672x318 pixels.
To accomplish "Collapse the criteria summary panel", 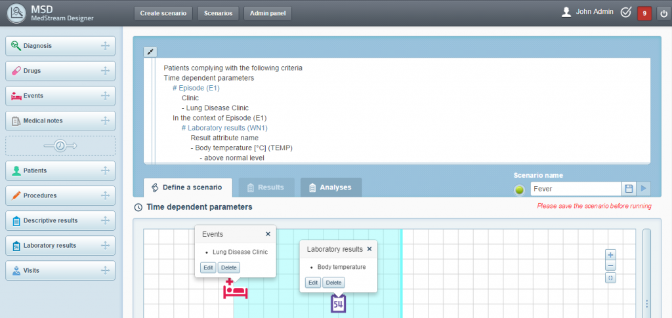I will tap(150, 52).
